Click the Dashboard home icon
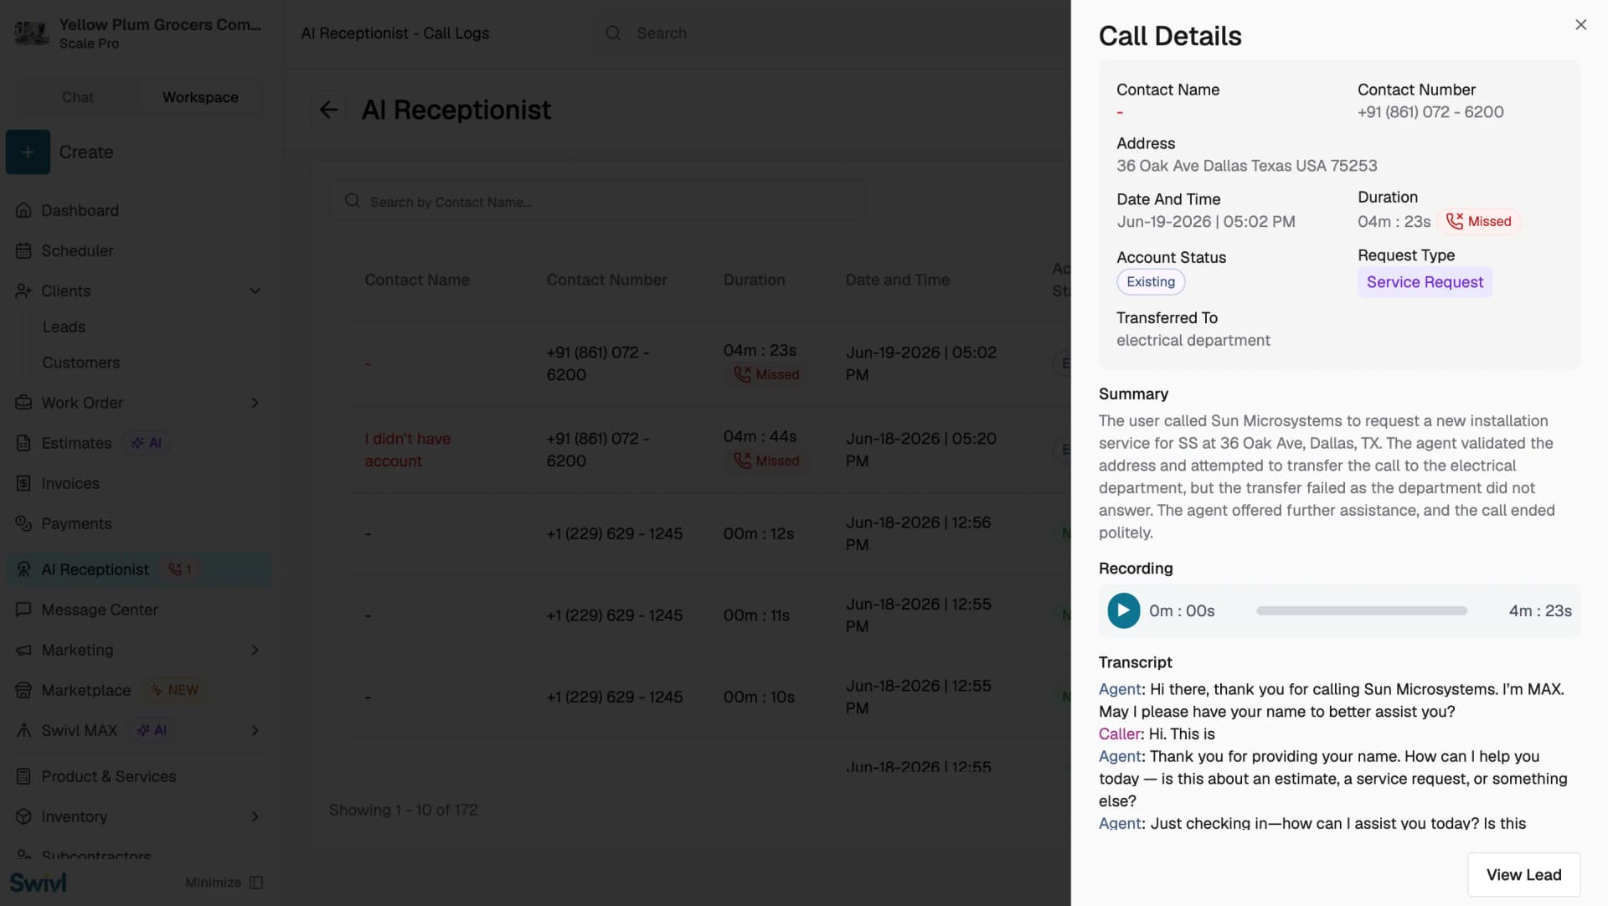 click(23, 210)
